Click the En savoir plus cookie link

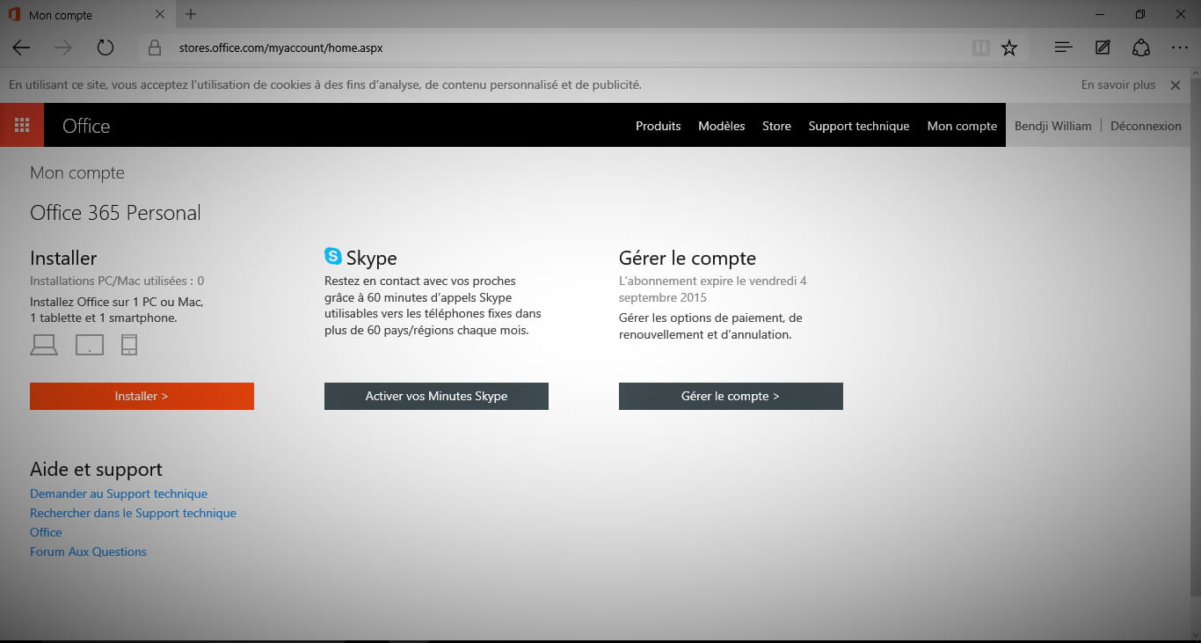click(x=1118, y=85)
